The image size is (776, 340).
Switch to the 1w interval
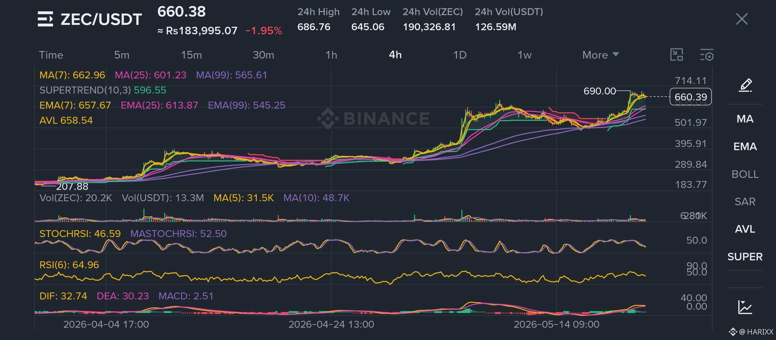tap(525, 55)
